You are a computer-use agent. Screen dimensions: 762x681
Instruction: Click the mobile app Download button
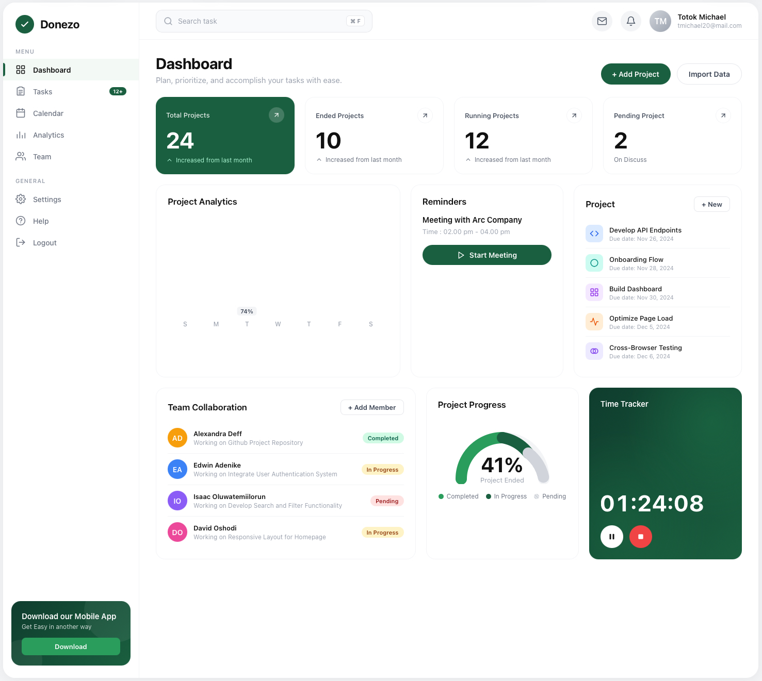[x=71, y=646]
